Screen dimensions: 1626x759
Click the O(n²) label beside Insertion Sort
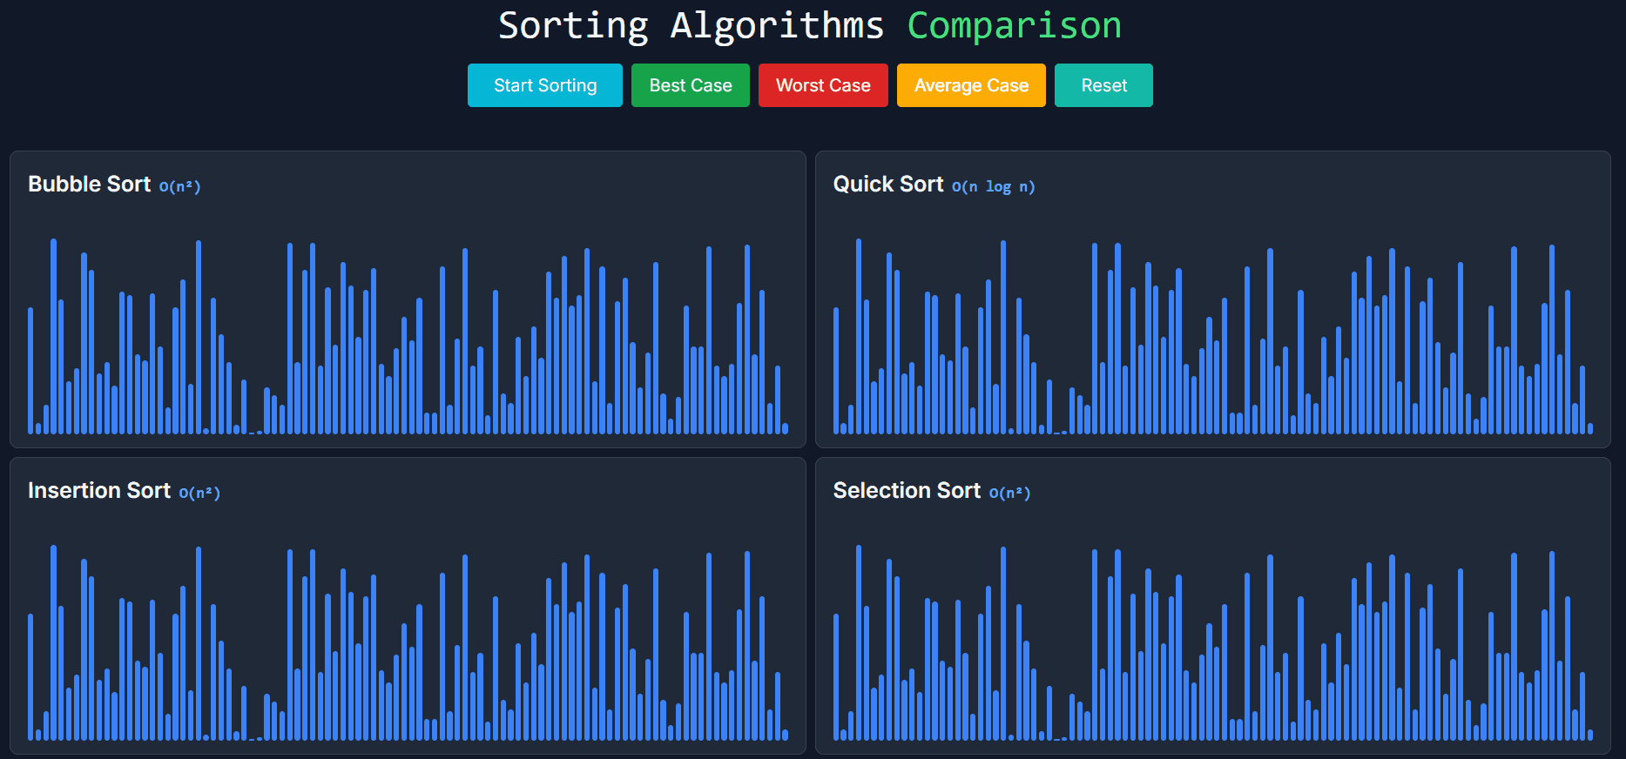click(x=199, y=493)
